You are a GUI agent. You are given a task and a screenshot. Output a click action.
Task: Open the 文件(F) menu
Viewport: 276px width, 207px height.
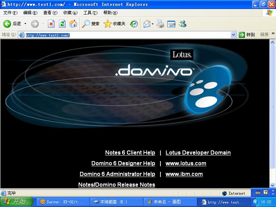(10, 13)
